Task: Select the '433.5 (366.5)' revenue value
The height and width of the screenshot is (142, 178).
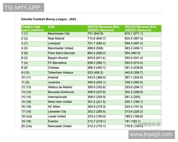Action: pyautogui.click(x=97, y=78)
